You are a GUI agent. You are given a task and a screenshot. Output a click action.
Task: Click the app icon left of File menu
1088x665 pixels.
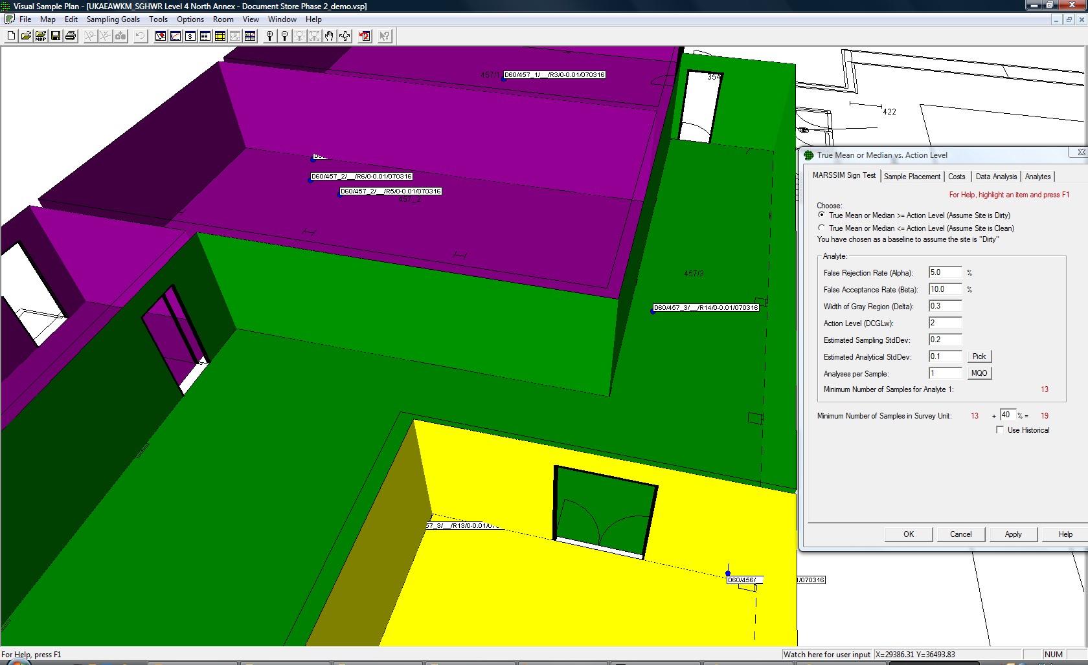[9, 19]
